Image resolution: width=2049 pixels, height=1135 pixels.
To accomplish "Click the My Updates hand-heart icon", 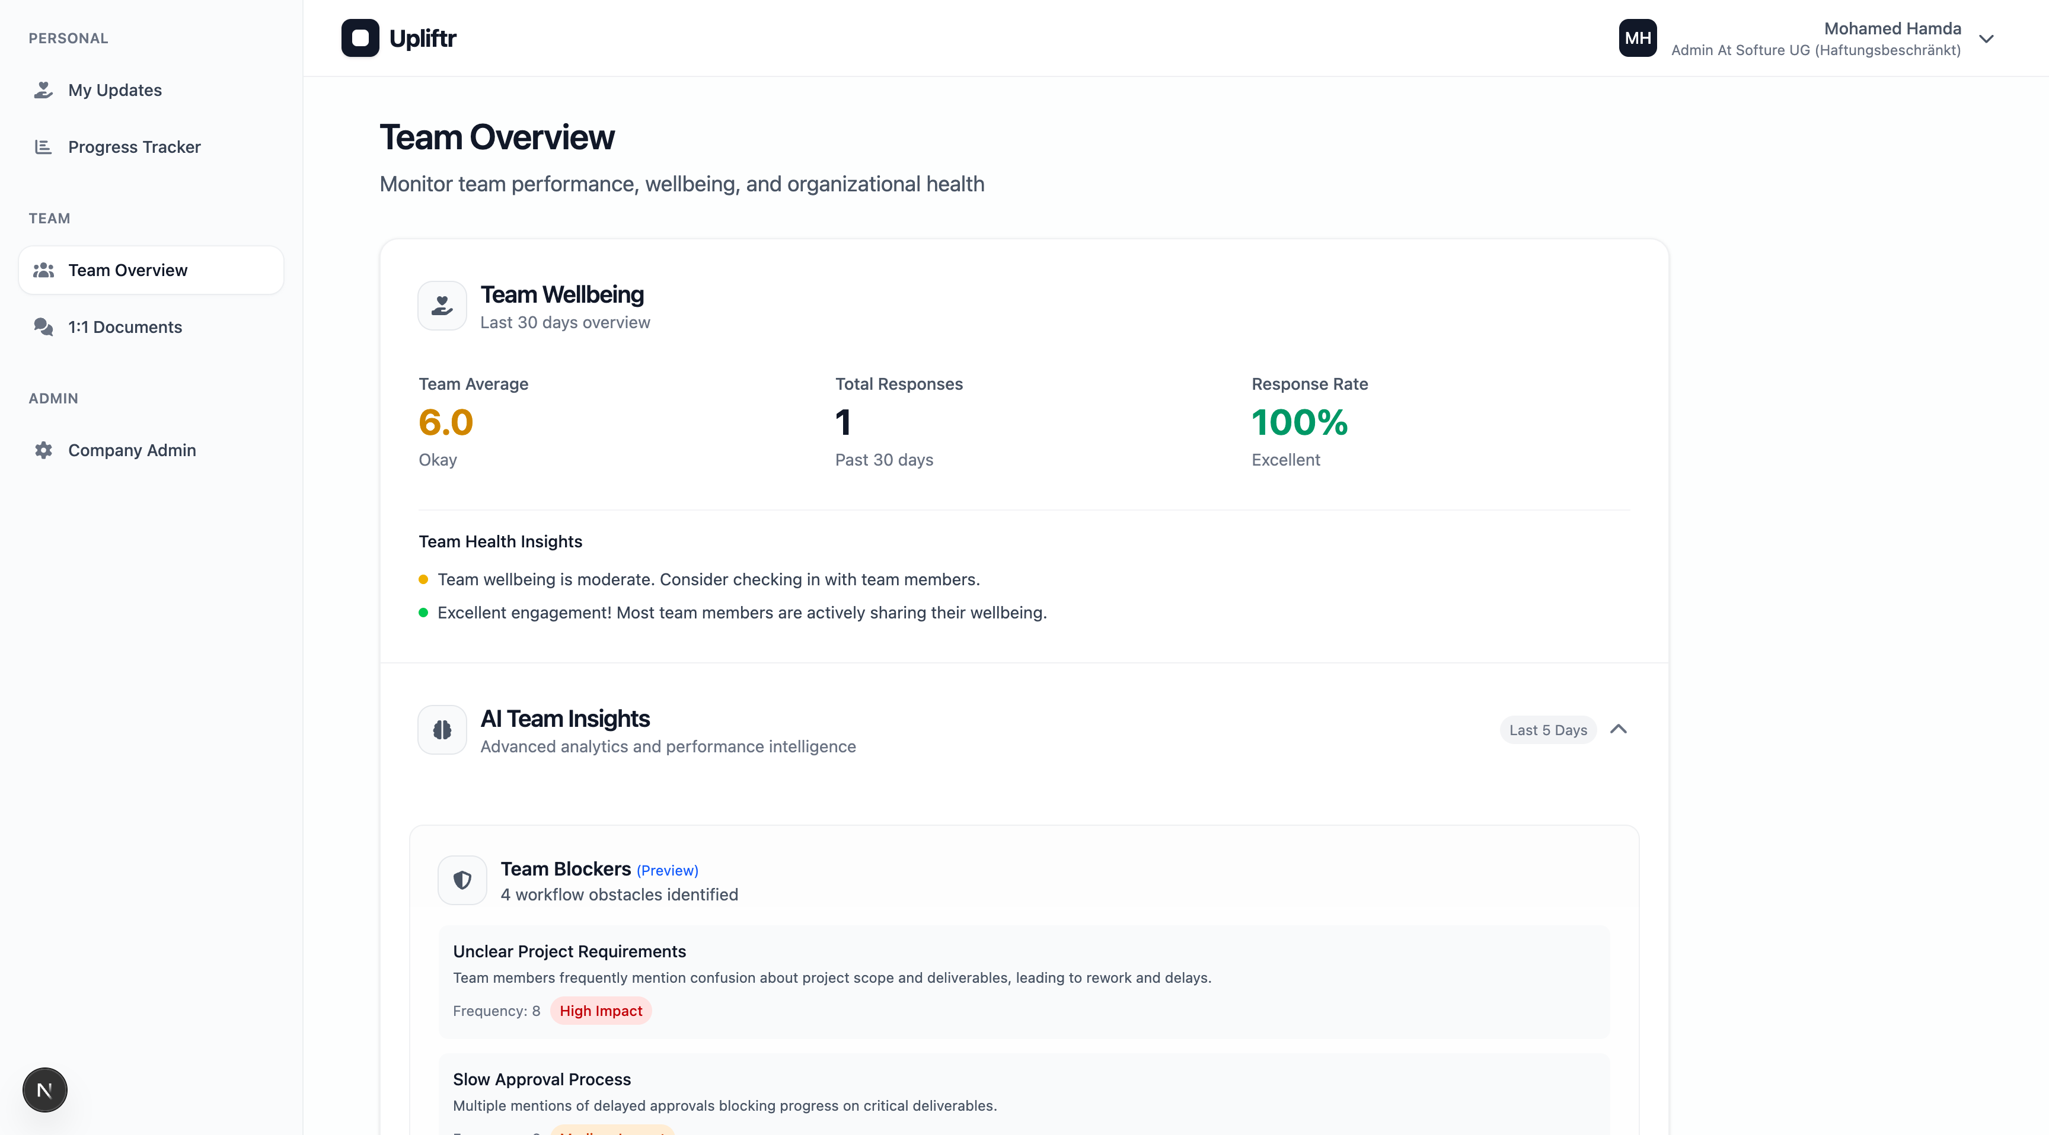I will coord(44,90).
